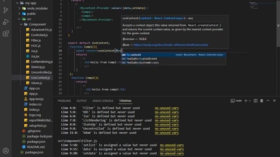Open no-unused-vars link for 'ListRendering' warning

pos(167,120)
